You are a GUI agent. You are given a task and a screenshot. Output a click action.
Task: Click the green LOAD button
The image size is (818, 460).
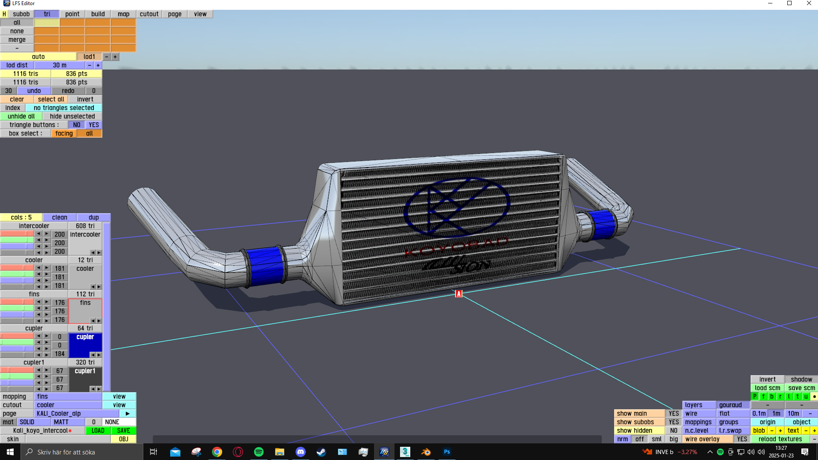pyautogui.click(x=98, y=431)
